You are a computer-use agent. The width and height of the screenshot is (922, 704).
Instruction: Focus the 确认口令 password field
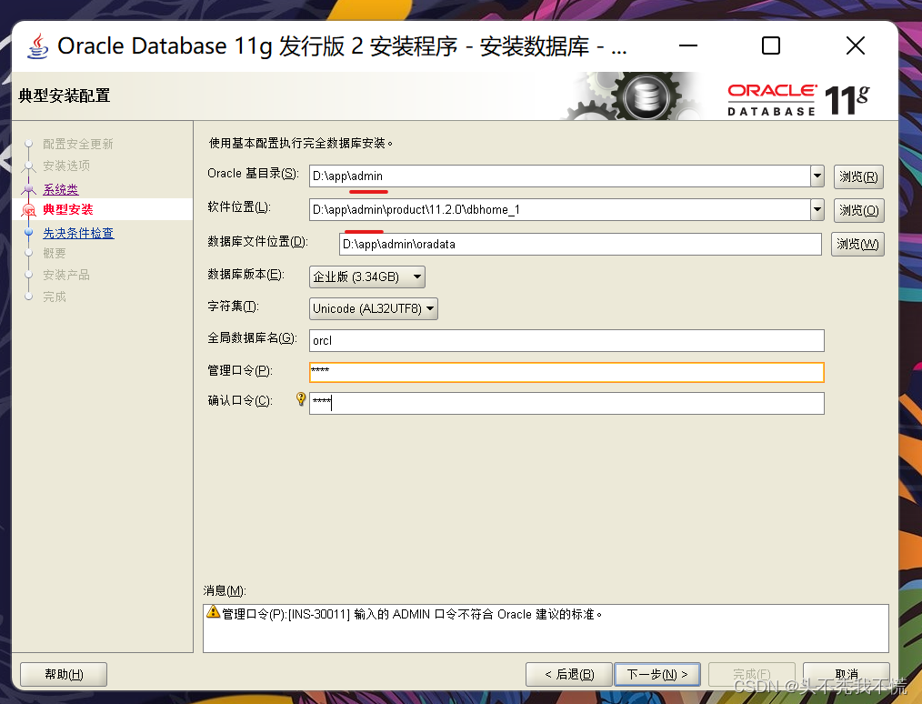coord(566,404)
